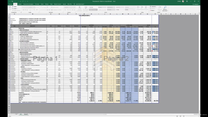The height and width of the screenshot is (117, 208).
Task: Click the Cortar scissors button
Action: (14, 6)
